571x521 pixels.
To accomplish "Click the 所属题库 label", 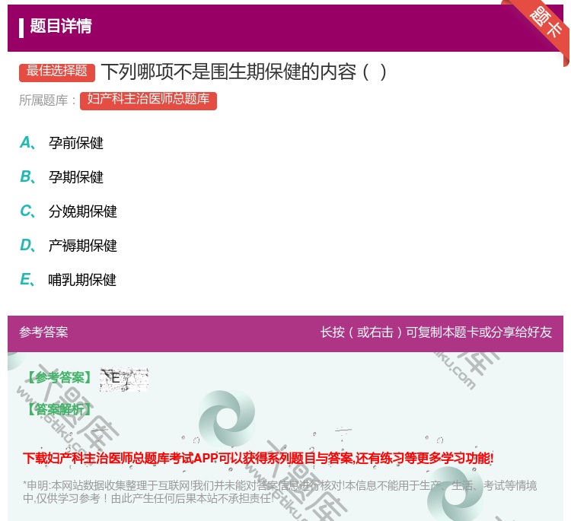I will click(x=48, y=100).
